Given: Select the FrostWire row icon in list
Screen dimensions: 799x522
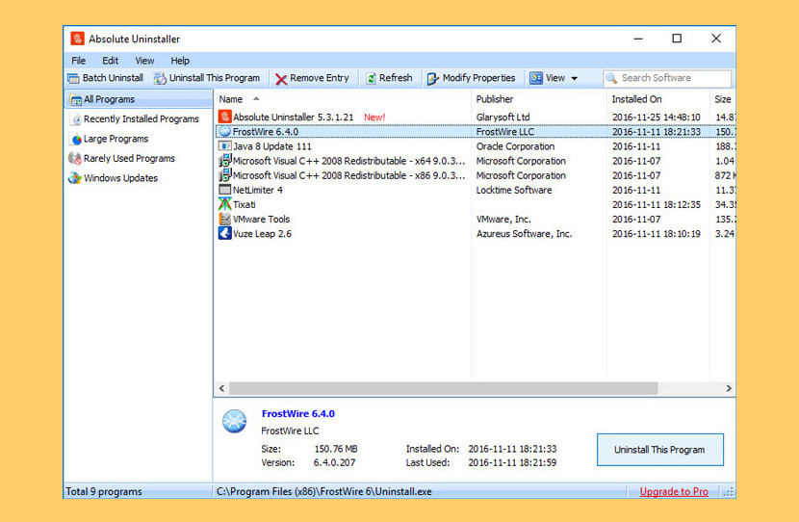Looking at the screenshot, I should 224,132.
